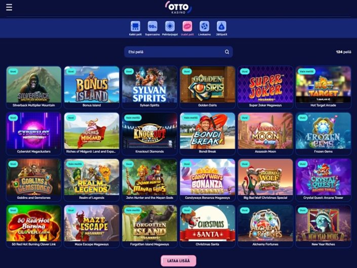Open the New Year Riches game
This screenshot has height=268, width=357.
pos(323,226)
